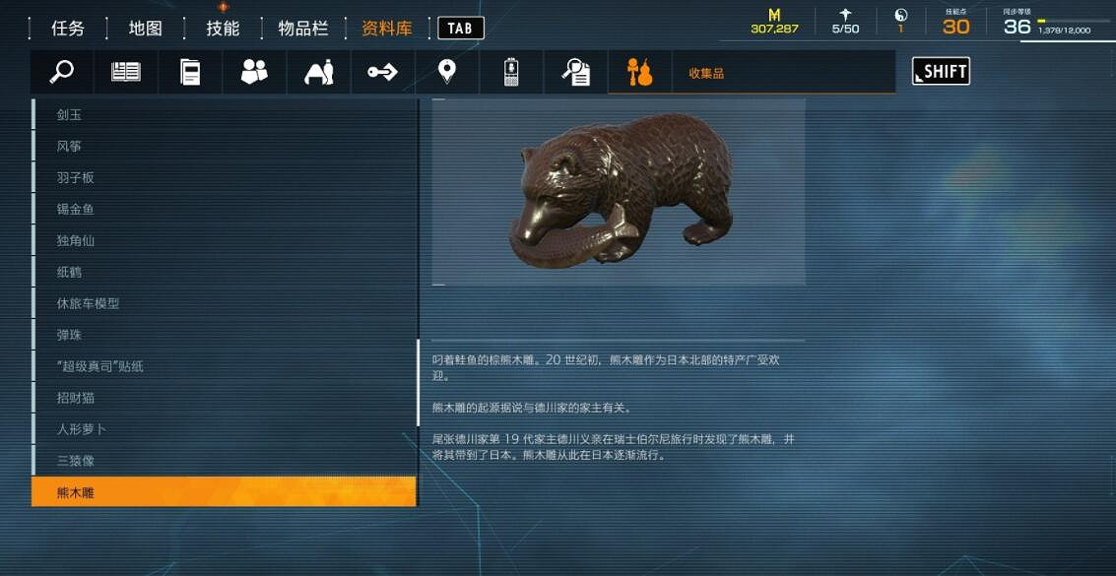1116x576 pixels.
Task: Open the documents category icon
Action: coord(190,72)
